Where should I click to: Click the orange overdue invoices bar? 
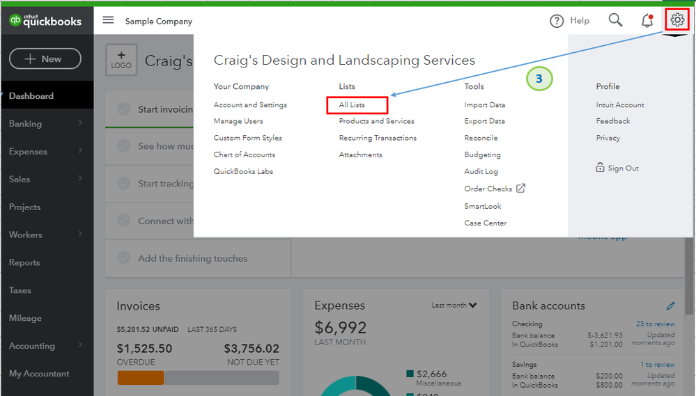click(141, 378)
